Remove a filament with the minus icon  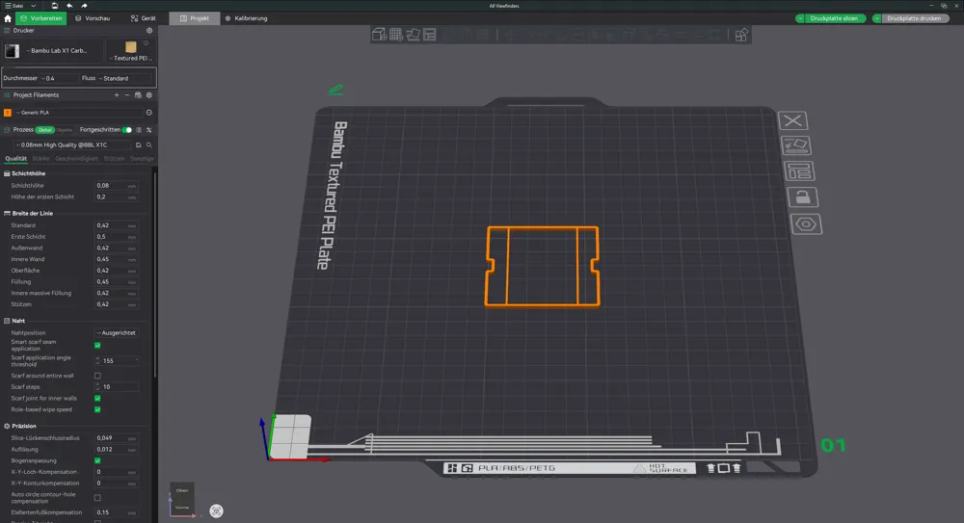click(x=127, y=95)
